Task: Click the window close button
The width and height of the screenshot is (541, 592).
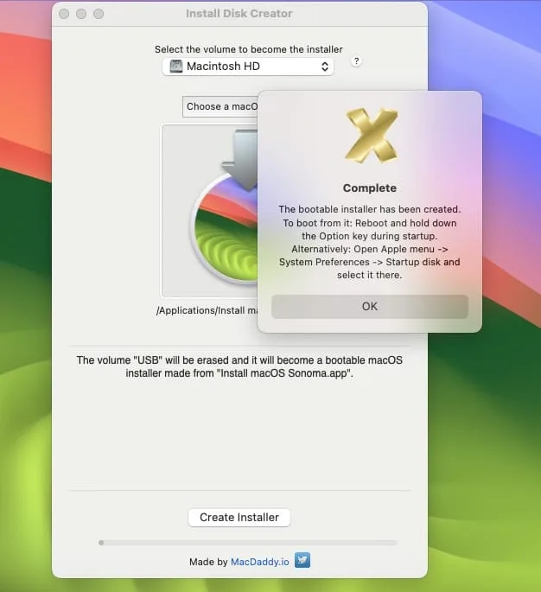Action: point(64,14)
